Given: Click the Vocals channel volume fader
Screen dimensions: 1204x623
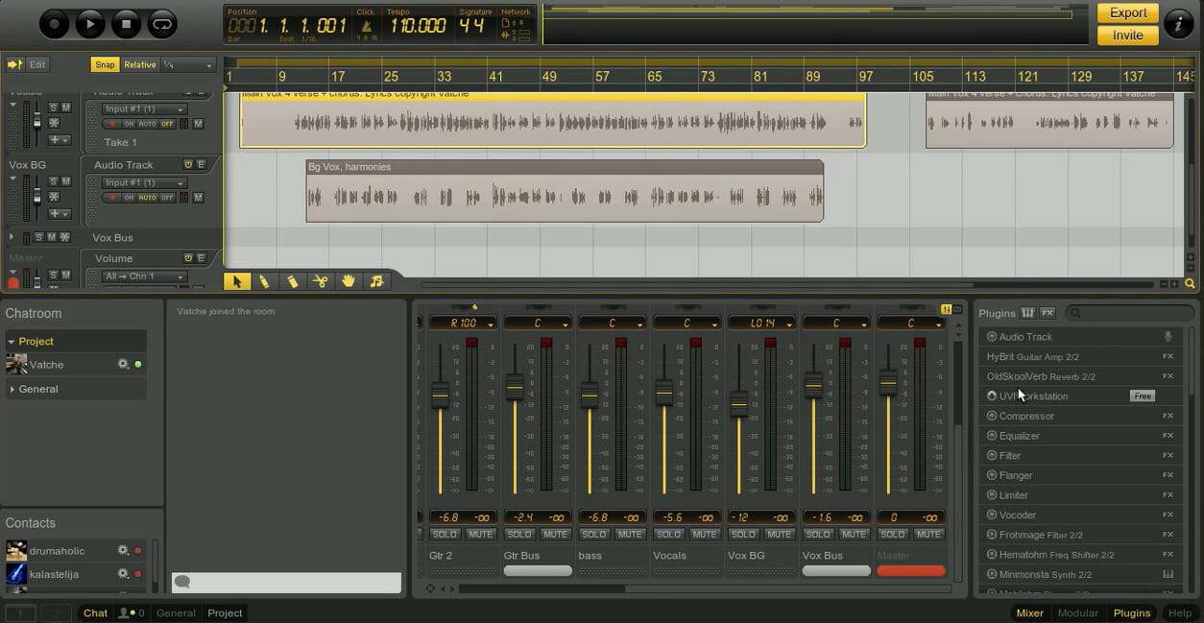Looking at the screenshot, I should pyautogui.click(x=662, y=394).
